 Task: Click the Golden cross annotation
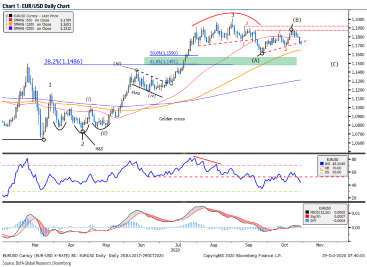[171, 119]
